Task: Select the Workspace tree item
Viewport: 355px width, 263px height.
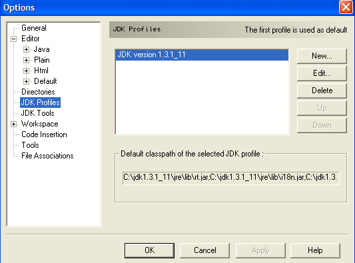Action: click(39, 124)
